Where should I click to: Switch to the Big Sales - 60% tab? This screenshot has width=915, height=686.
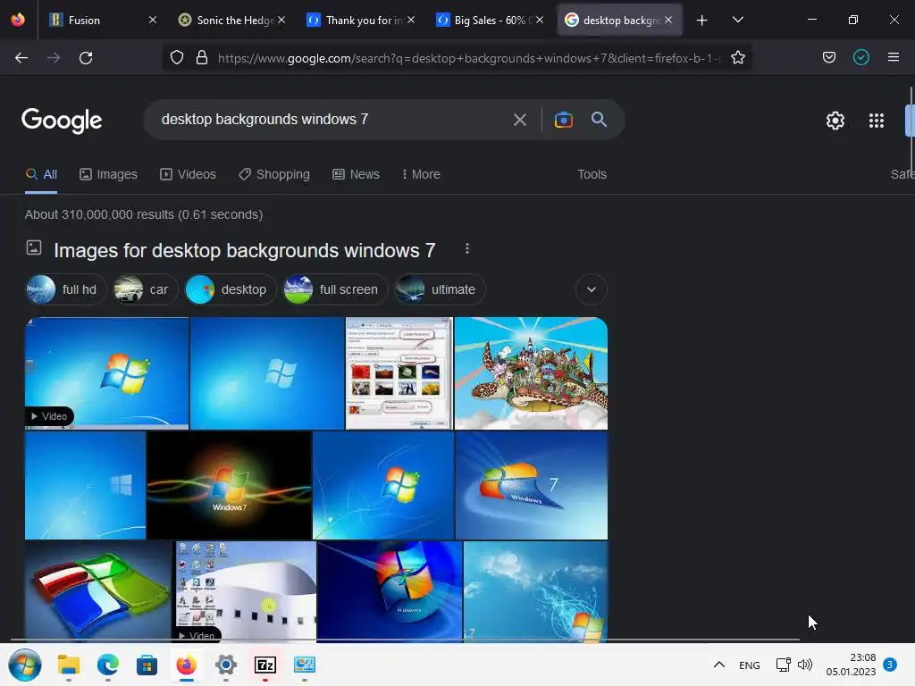(489, 20)
